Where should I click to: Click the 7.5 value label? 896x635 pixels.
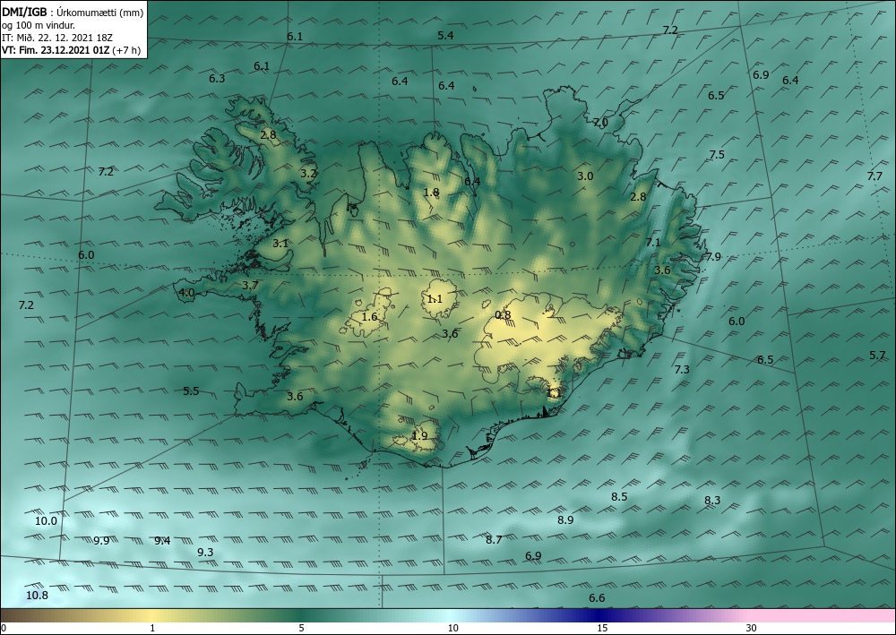coord(717,155)
